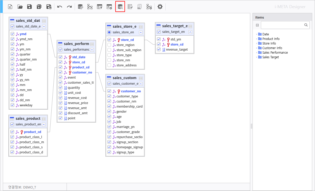Click the new document icon
Screen dimensions: 315x191
click(x=10, y=7)
